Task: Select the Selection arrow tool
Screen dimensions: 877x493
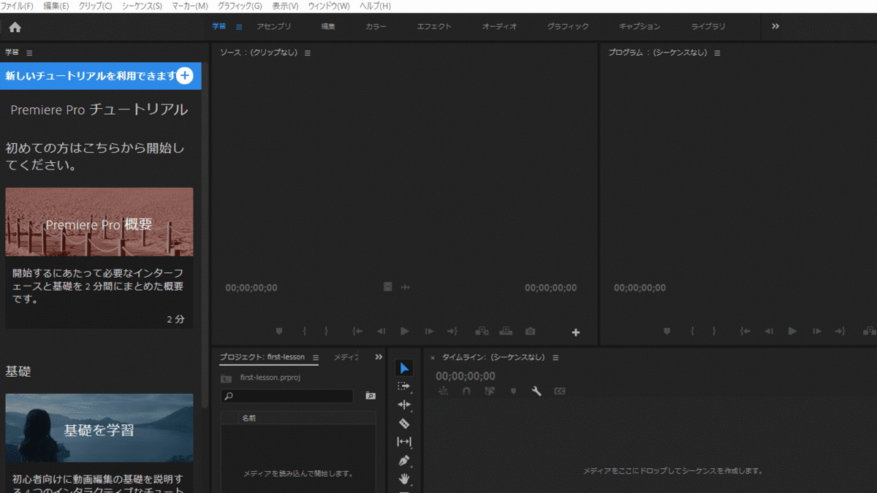Action: coord(404,368)
